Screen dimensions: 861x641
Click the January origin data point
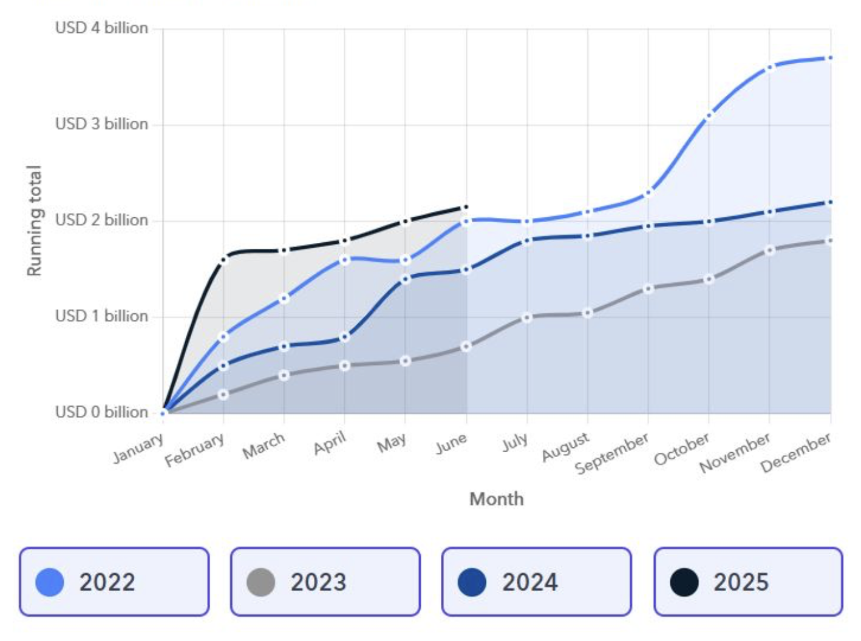(163, 413)
